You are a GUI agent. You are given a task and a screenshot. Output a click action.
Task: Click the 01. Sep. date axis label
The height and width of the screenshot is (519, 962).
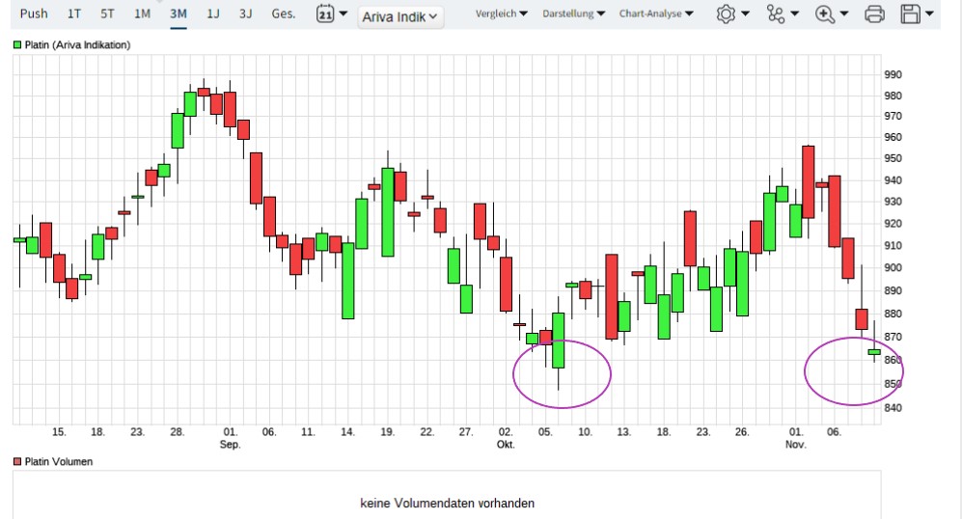230,438
